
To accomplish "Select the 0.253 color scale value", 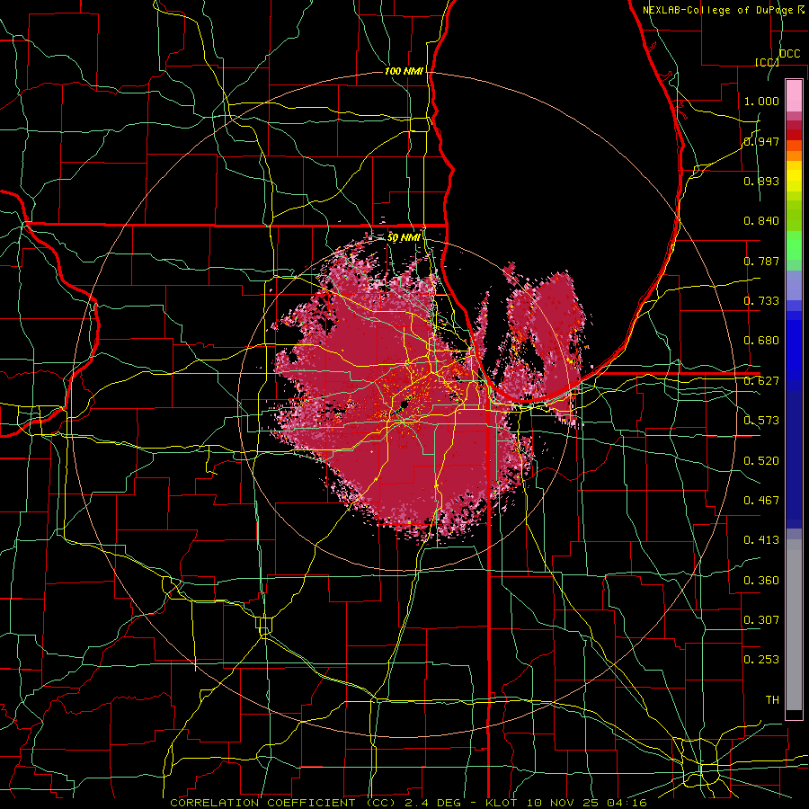I will (761, 660).
